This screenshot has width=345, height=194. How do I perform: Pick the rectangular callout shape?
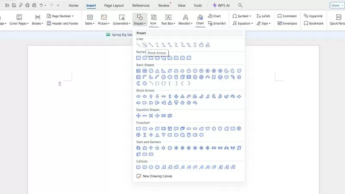pyautogui.click(x=138, y=167)
